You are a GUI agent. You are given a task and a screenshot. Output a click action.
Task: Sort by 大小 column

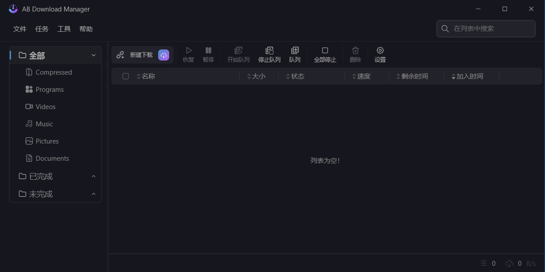[256, 76]
